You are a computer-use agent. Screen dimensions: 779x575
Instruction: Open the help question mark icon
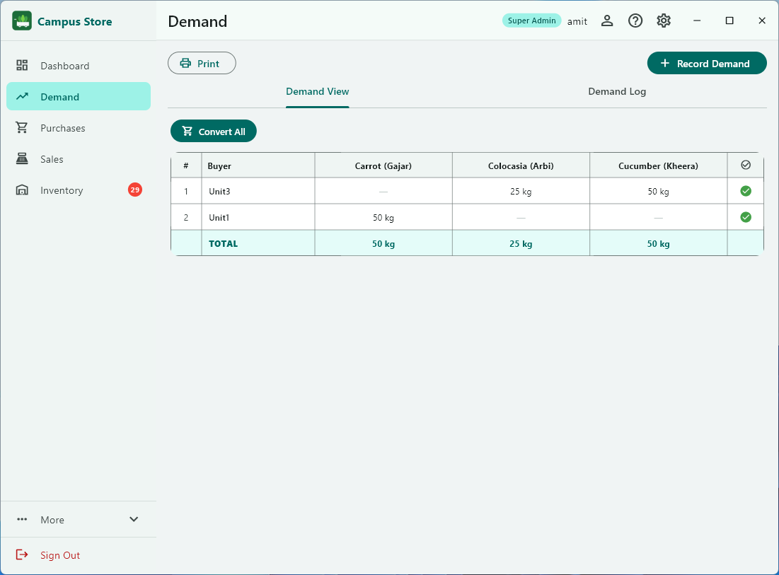(635, 21)
